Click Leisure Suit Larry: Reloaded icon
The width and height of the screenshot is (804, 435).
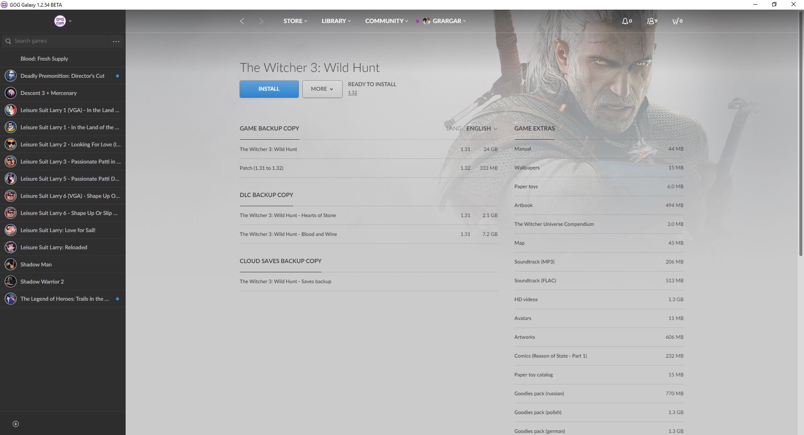(10, 247)
